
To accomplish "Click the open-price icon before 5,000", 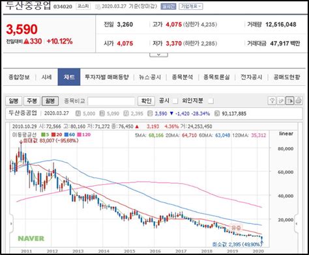I will coord(78,113).
